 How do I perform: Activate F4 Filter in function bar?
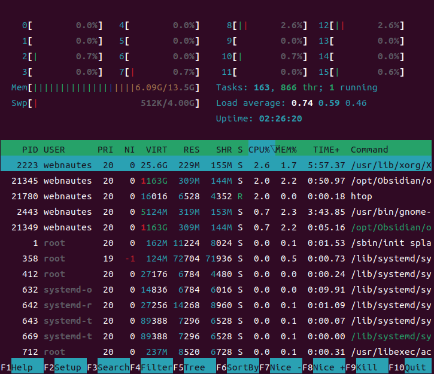pyautogui.click(x=151, y=367)
